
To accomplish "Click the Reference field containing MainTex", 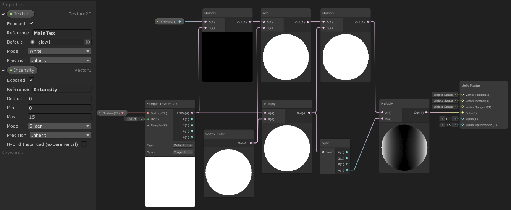I will tap(62, 33).
